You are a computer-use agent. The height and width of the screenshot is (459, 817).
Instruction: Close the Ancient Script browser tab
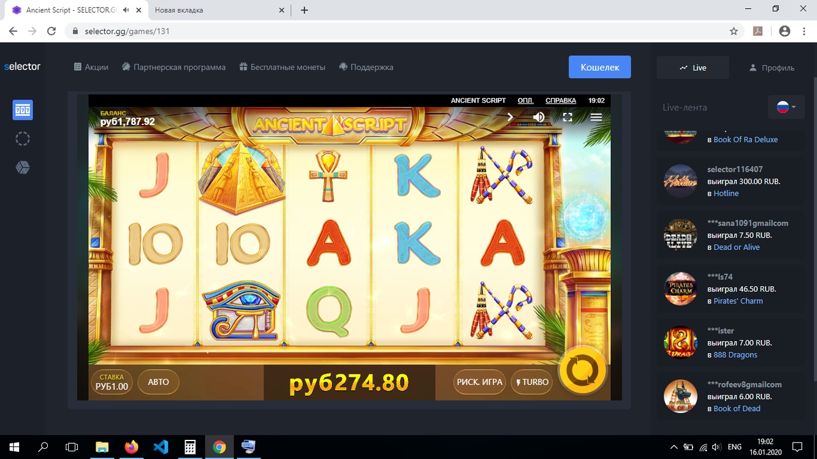point(139,10)
